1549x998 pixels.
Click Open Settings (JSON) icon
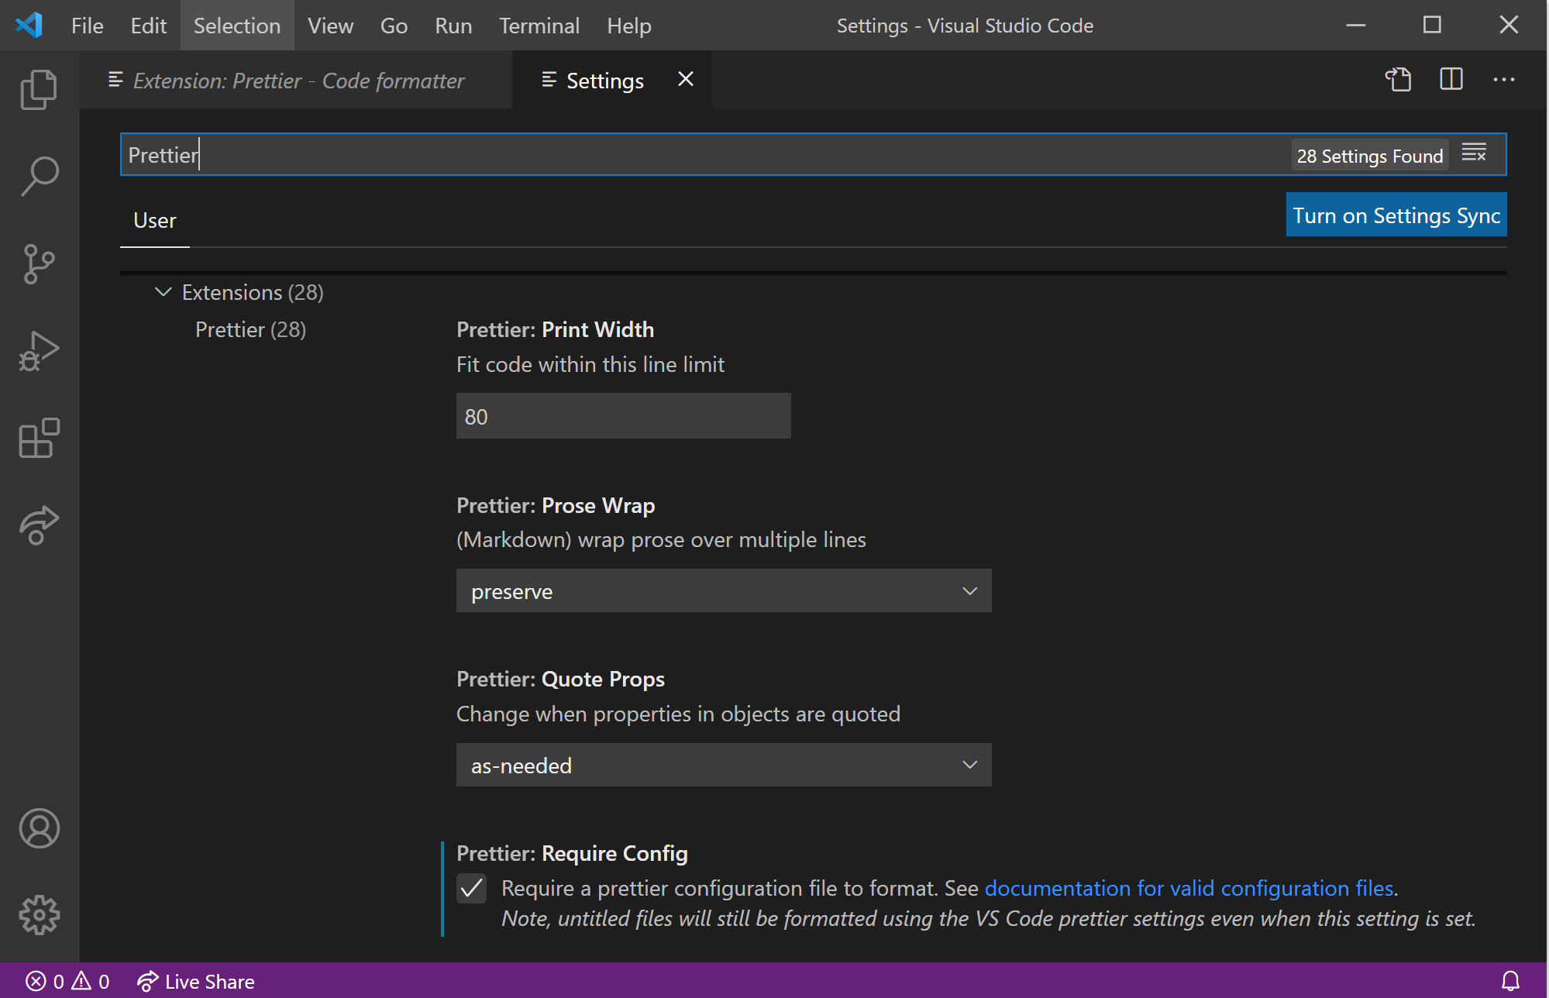1398,80
